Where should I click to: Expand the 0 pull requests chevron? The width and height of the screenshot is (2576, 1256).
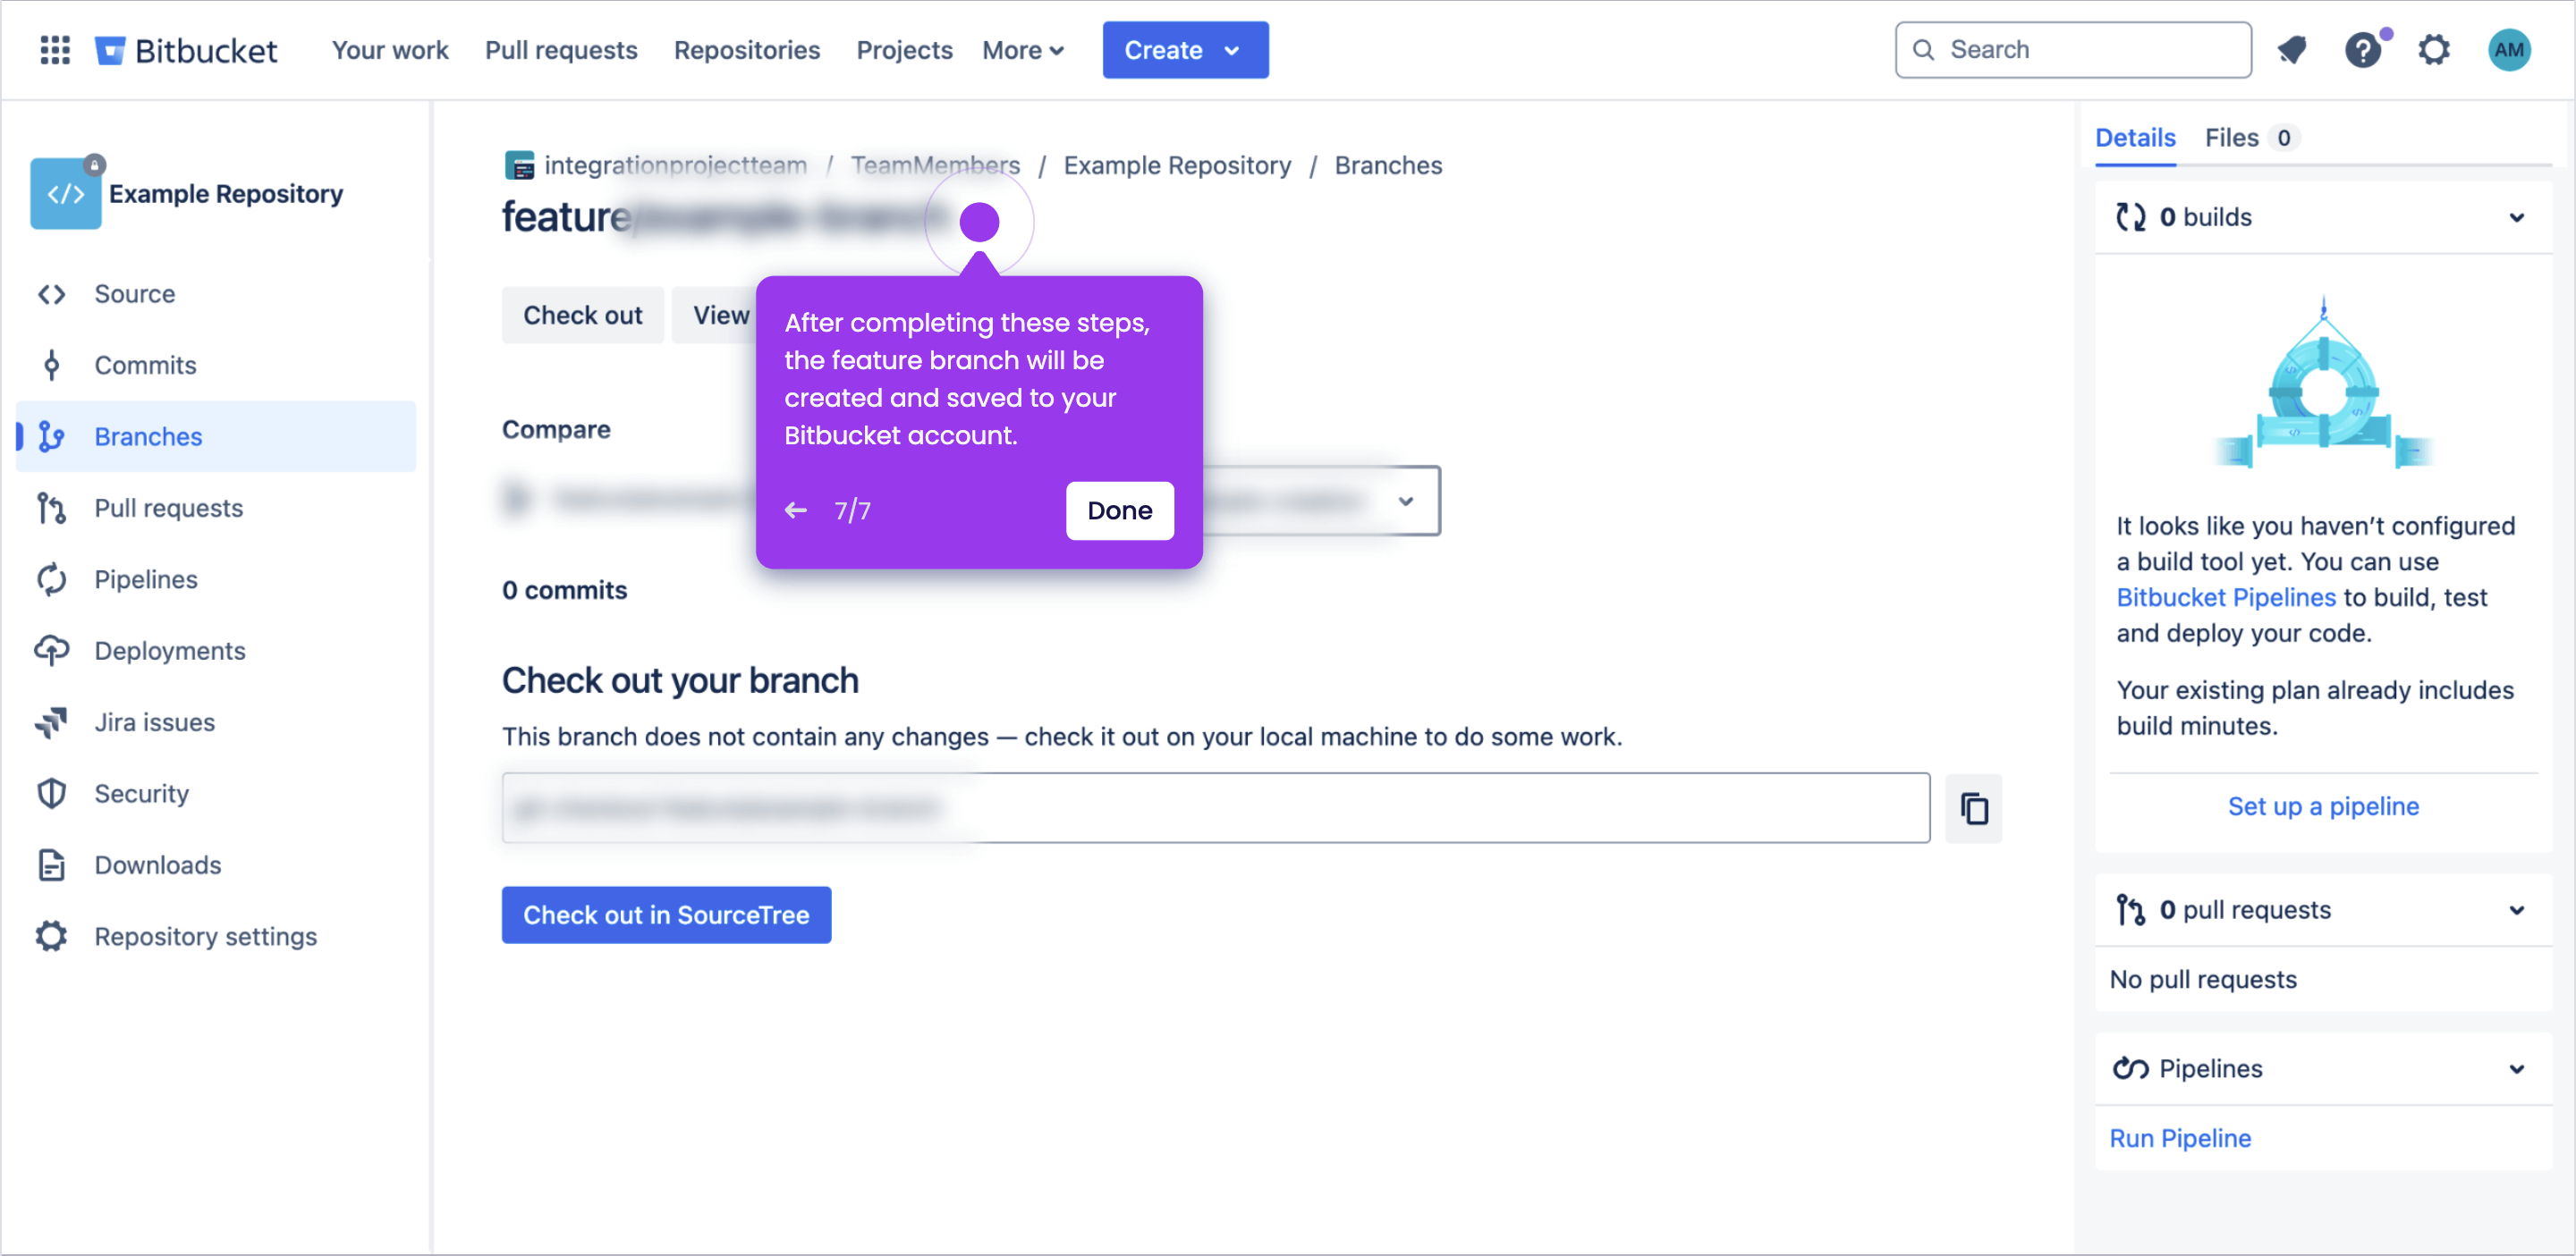[x=2516, y=909]
